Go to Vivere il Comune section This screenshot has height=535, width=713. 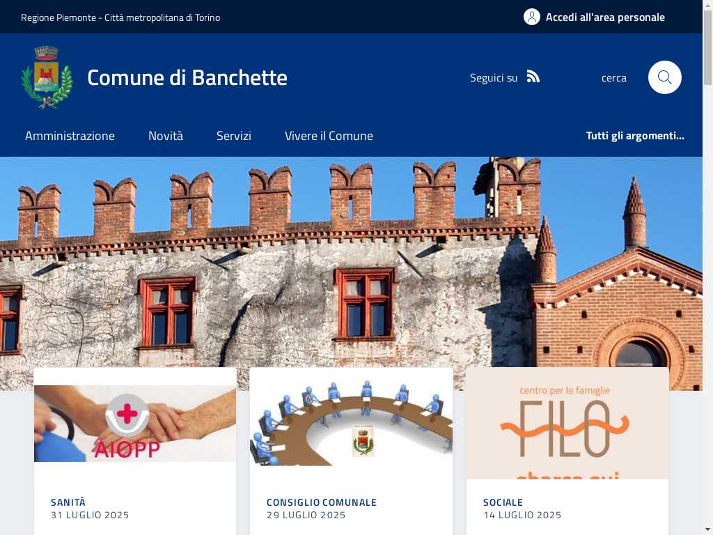click(329, 136)
